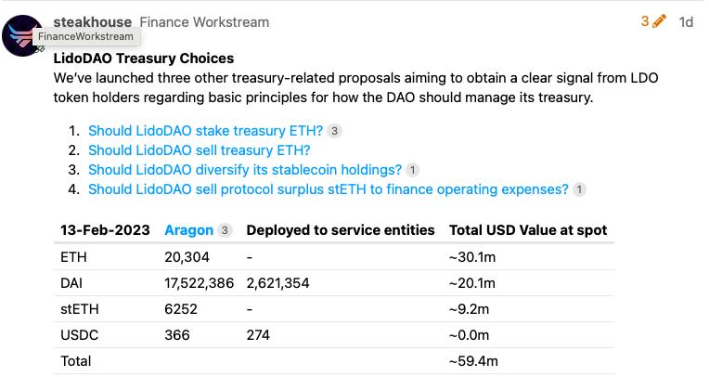Click the Finance Workstream user title

(204, 21)
